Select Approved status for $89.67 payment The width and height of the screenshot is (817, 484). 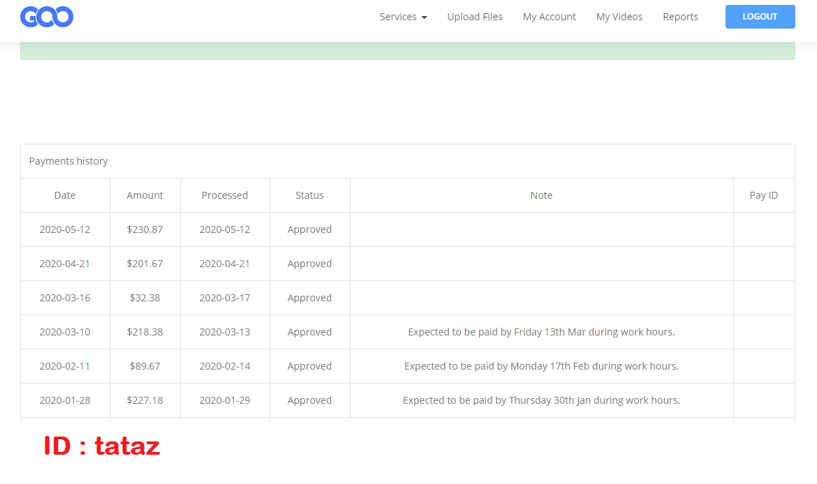[309, 366]
